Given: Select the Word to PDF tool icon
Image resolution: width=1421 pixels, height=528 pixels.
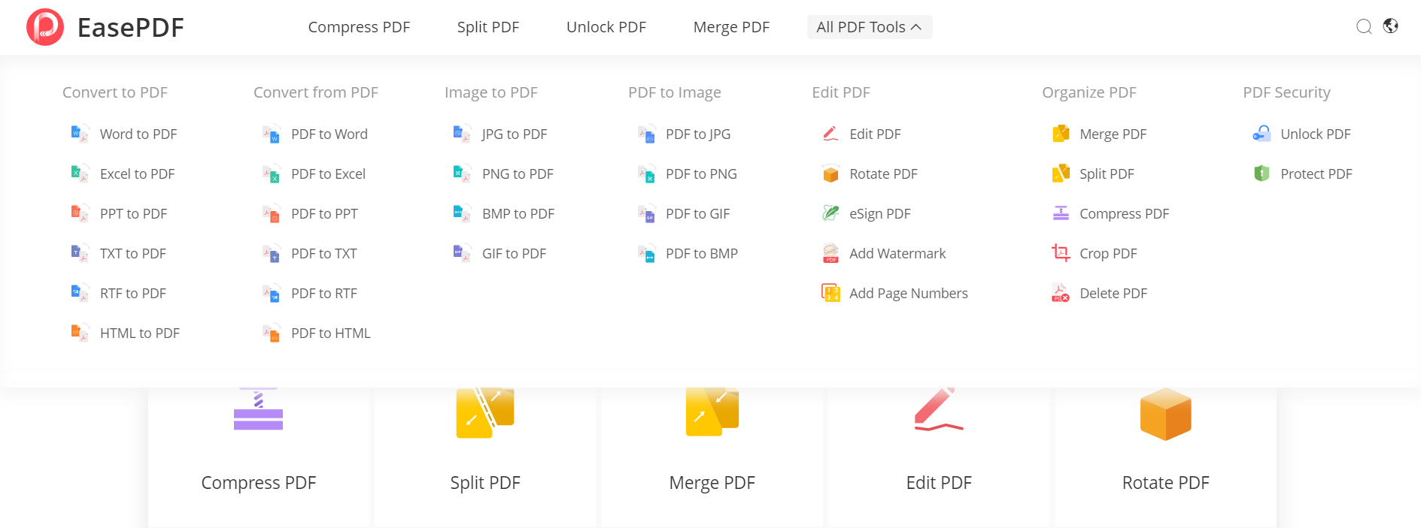Looking at the screenshot, I should click(x=79, y=134).
